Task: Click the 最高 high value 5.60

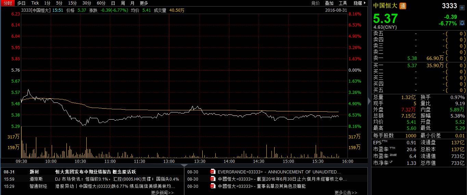Action: pos(412,128)
